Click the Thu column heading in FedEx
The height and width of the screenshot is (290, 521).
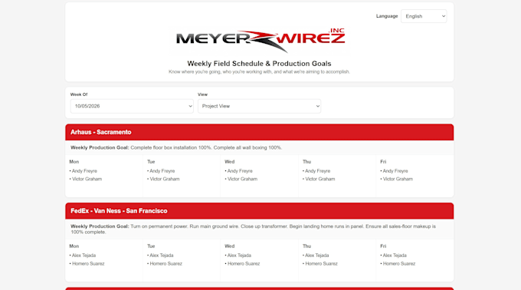306,246
